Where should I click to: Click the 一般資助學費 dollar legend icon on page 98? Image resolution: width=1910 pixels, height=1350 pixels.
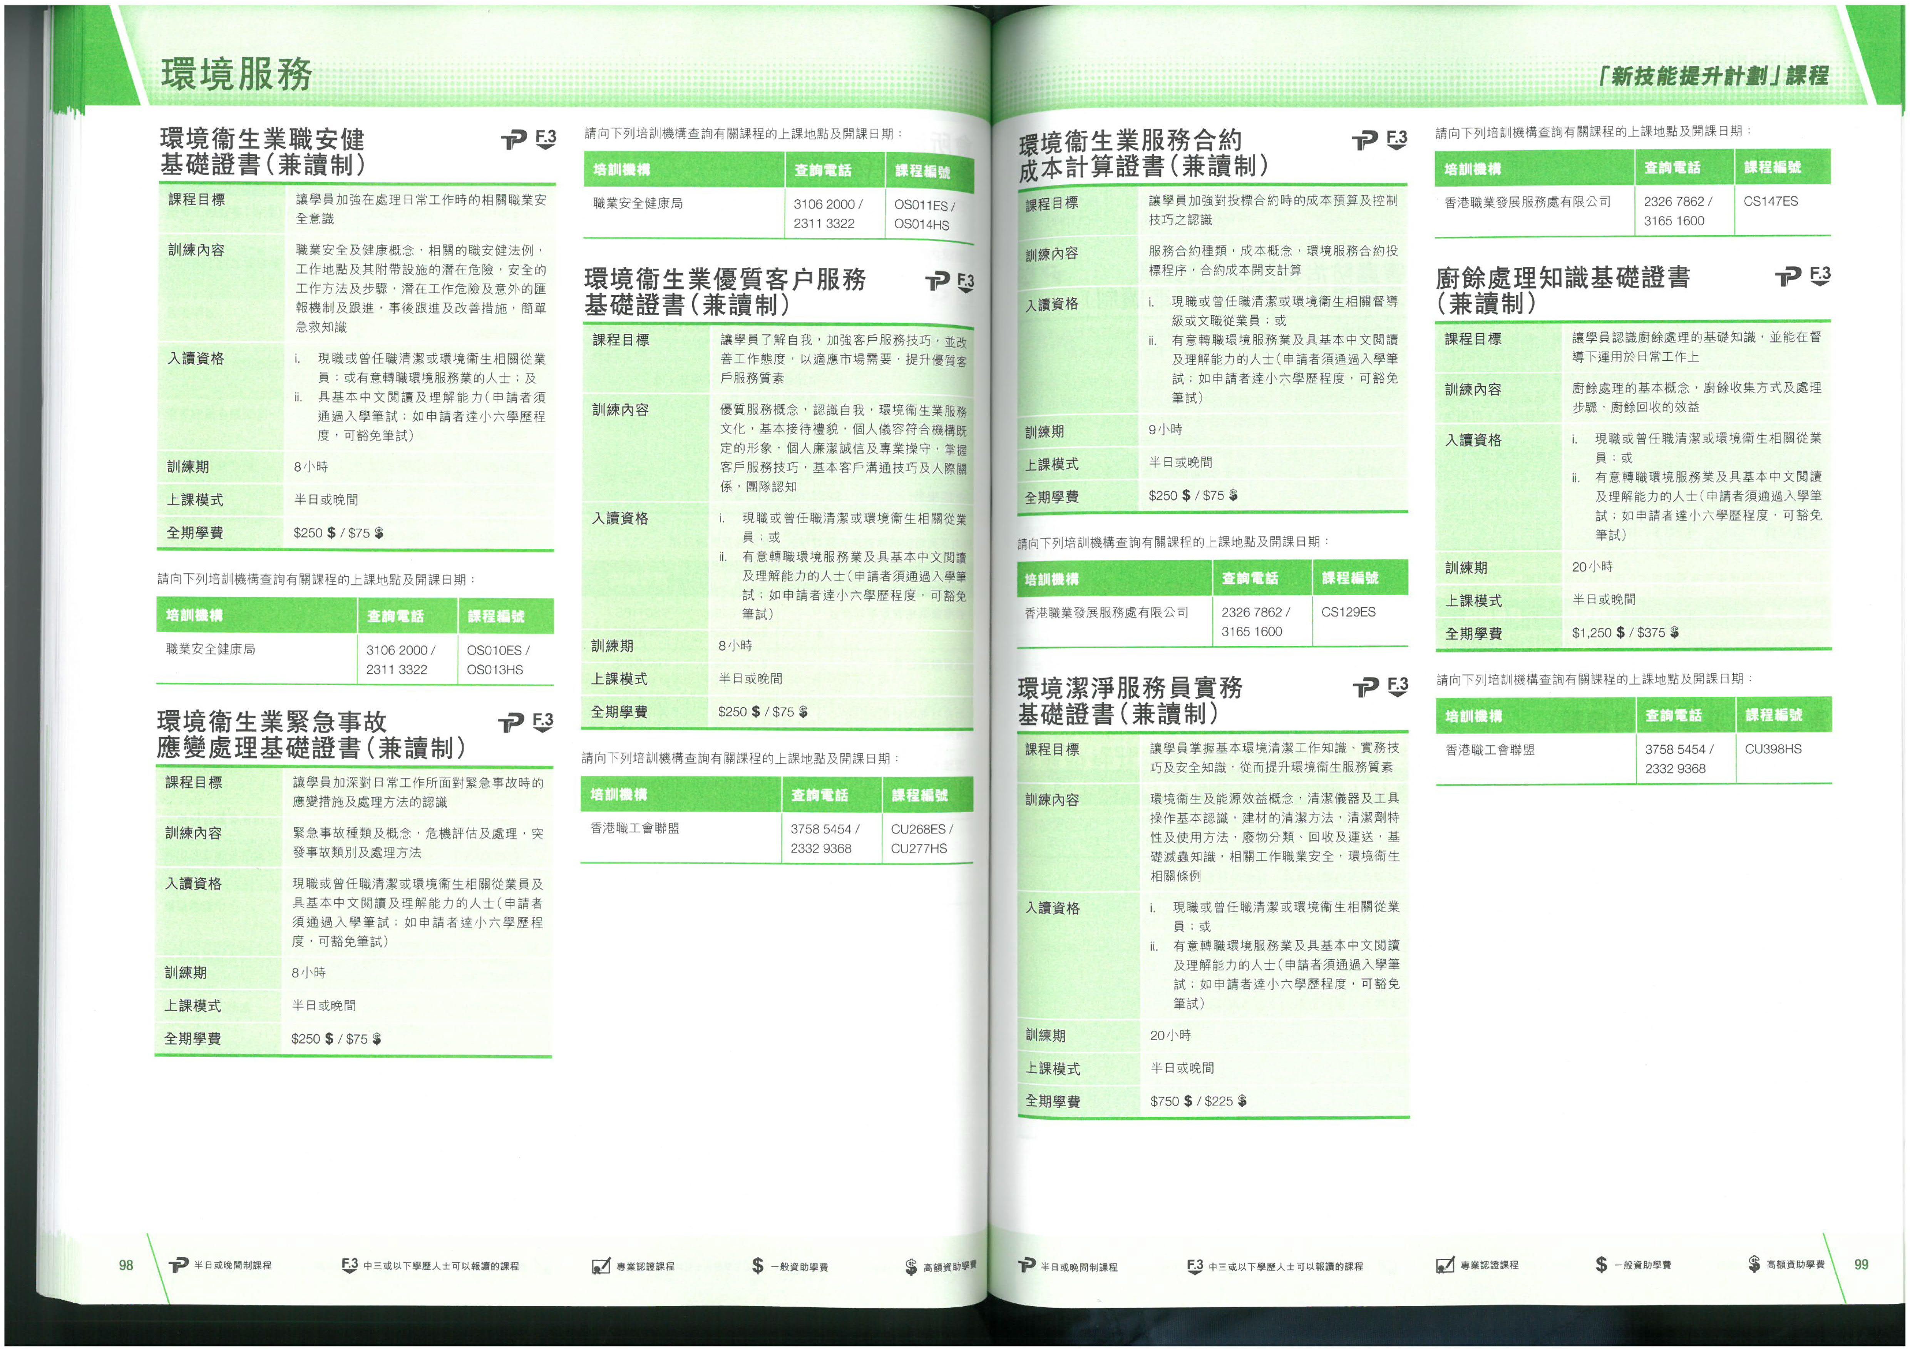click(757, 1265)
